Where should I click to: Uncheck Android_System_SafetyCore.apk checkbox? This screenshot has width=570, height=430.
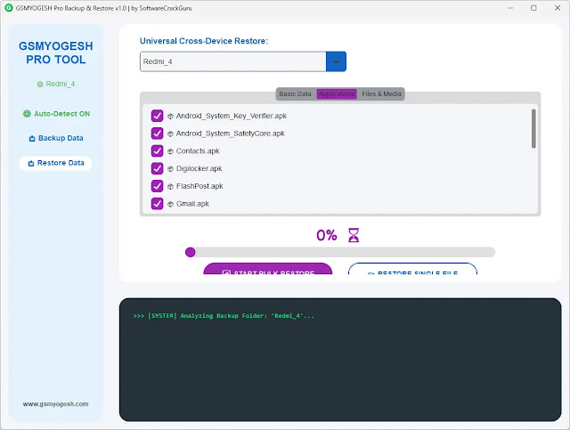point(157,134)
